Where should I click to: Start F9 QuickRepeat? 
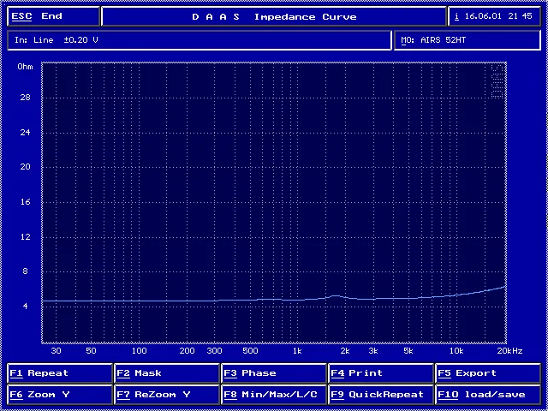point(381,395)
